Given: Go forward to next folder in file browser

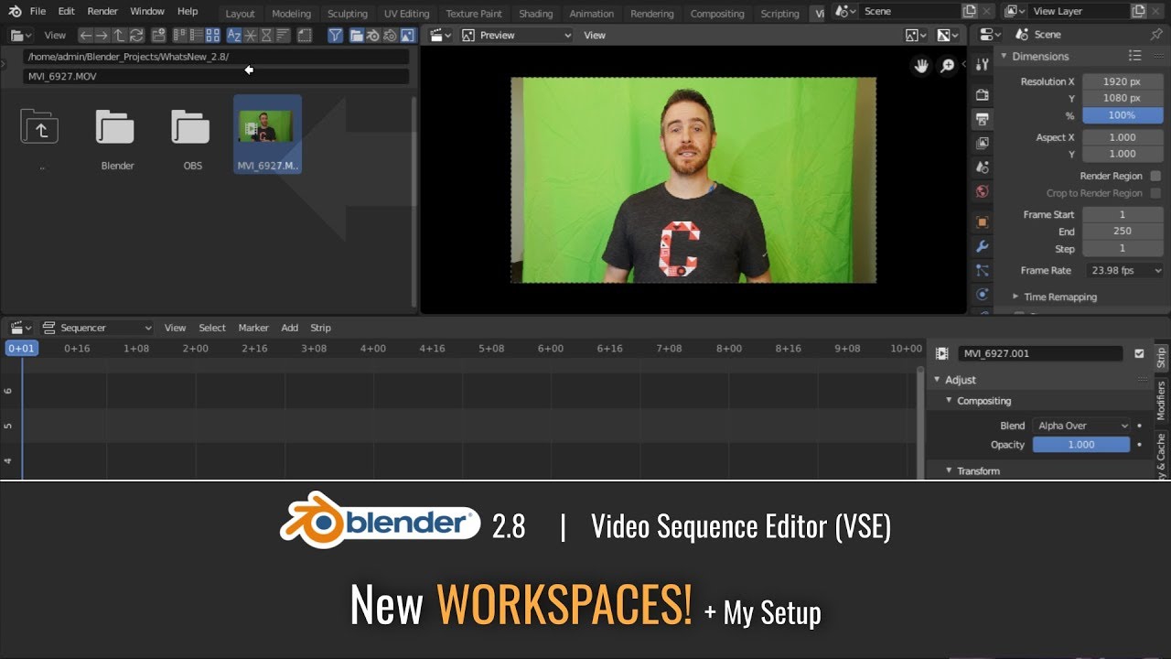Looking at the screenshot, I should coord(102,35).
